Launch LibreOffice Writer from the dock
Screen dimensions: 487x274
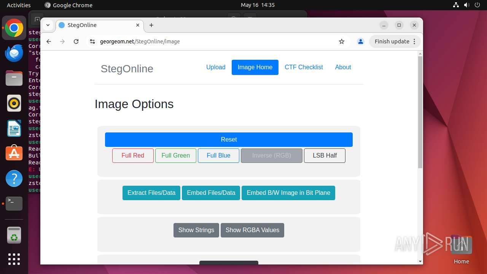point(14,128)
